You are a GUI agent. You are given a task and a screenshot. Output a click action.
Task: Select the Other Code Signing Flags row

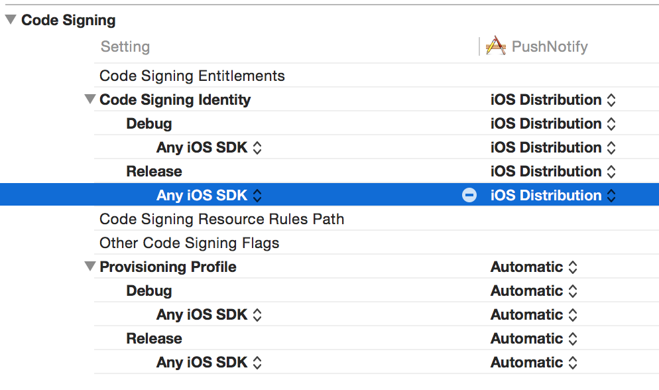pos(377,243)
